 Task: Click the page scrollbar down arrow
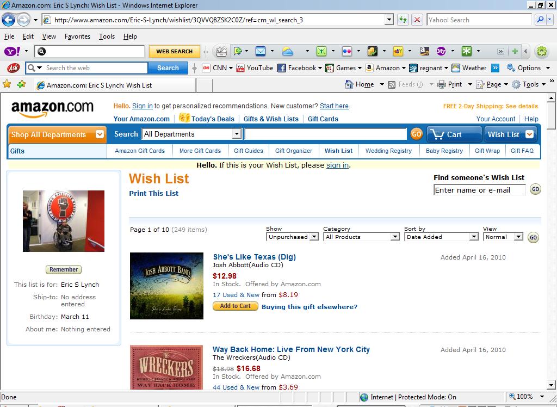point(552,385)
